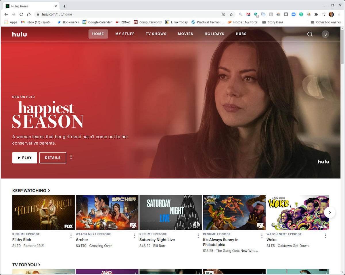Open the Bookmarks star bookmark

coord(68,22)
